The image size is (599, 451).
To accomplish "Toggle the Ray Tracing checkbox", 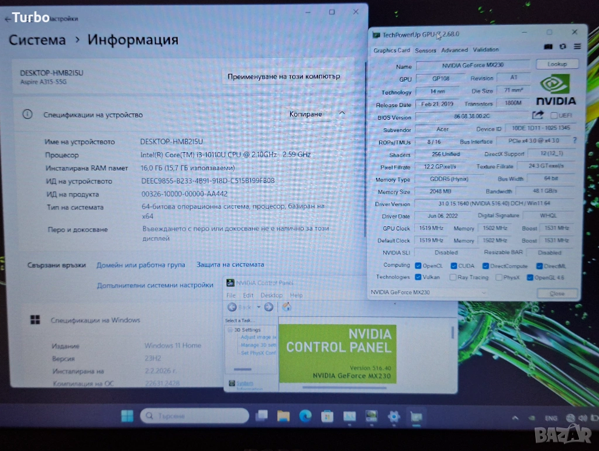I will coord(453,277).
